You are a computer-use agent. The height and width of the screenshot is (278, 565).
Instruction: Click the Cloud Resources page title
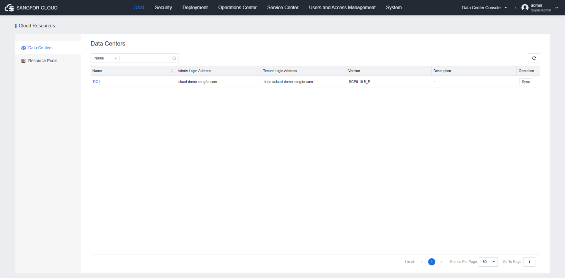[37, 26]
